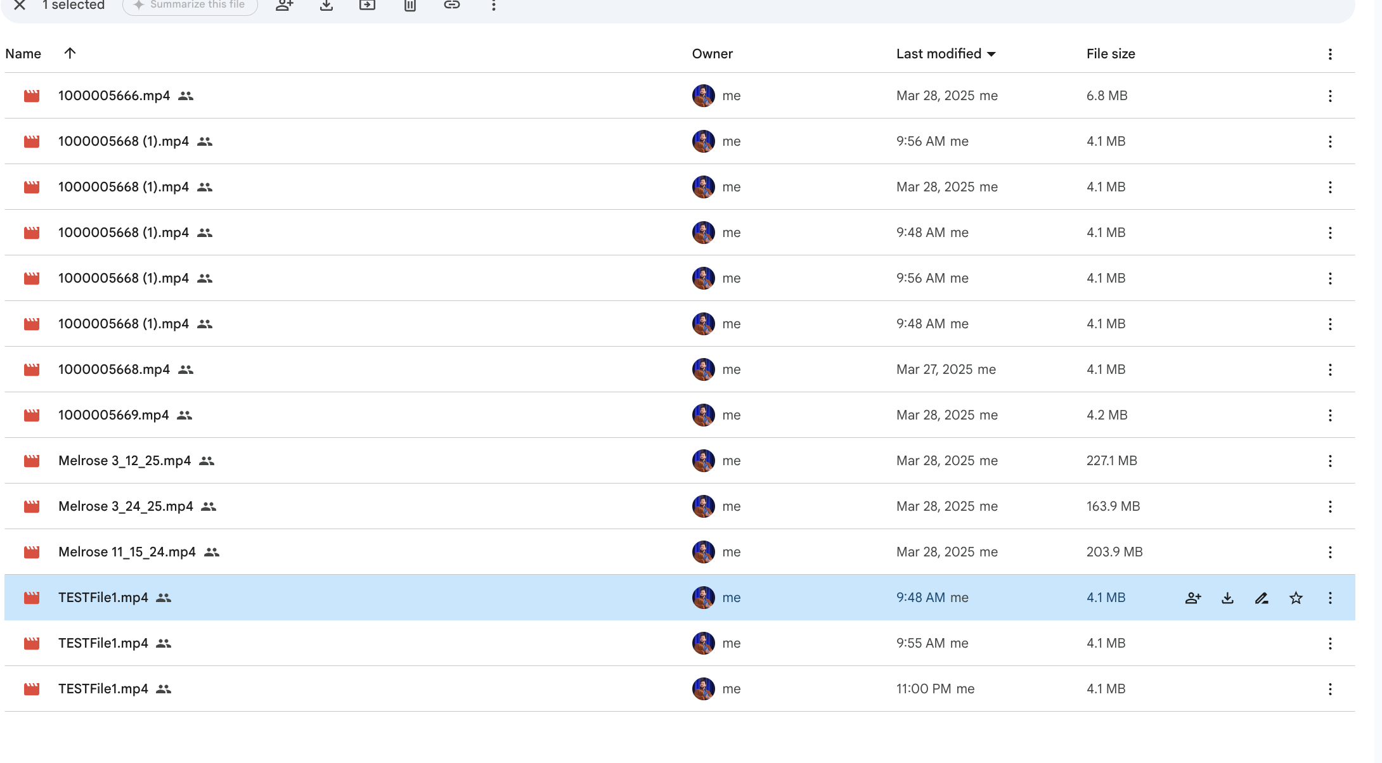
Task: Open more actions for Melrose 3_24_25.mp4
Action: click(1330, 506)
